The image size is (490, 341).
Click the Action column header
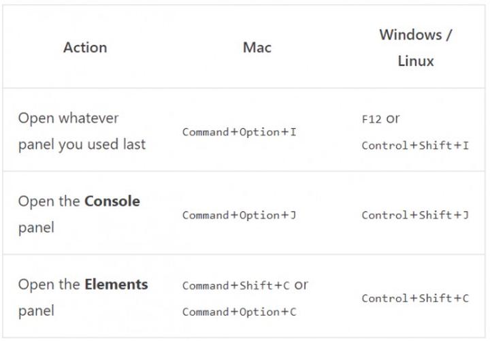point(85,48)
